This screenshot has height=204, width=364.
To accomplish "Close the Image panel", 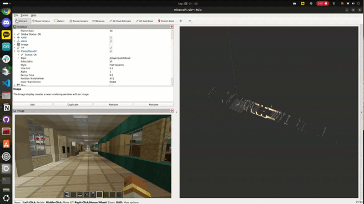I will pyautogui.click(x=171, y=111).
